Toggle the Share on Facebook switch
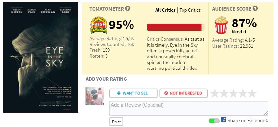The width and height of the screenshot is (278, 127). coord(214,121)
